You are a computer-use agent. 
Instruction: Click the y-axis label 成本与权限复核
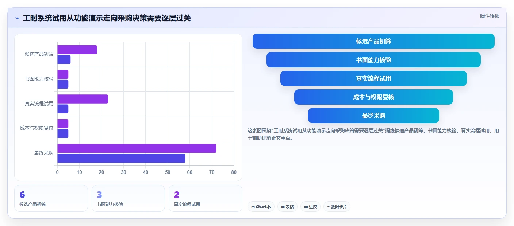(x=37, y=128)
